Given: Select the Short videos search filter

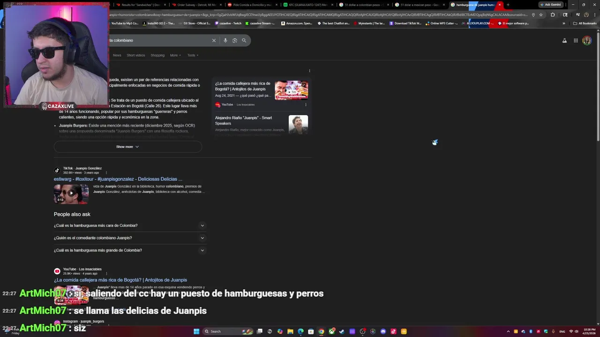Looking at the screenshot, I should 136,55.
